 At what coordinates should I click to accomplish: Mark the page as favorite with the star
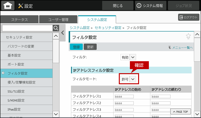(188, 36)
